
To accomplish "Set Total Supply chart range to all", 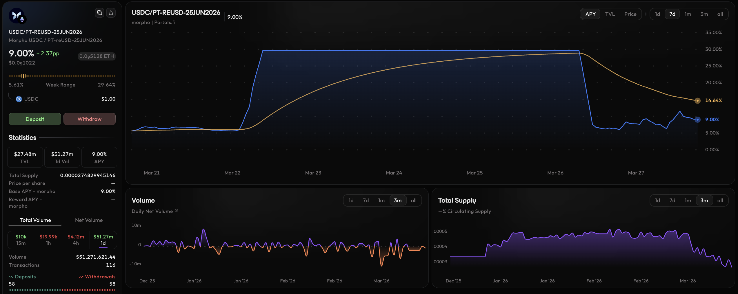I will point(720,201).
